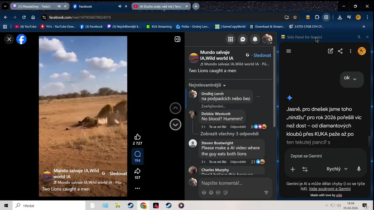Go to the previous reel
Image resolution: width=374 pixels, height=210 pixels.
tap(175, 108)
